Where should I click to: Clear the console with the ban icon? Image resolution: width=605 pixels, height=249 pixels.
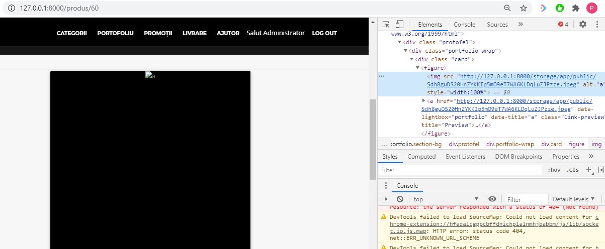pyautogui.click(x=400, y=199)
